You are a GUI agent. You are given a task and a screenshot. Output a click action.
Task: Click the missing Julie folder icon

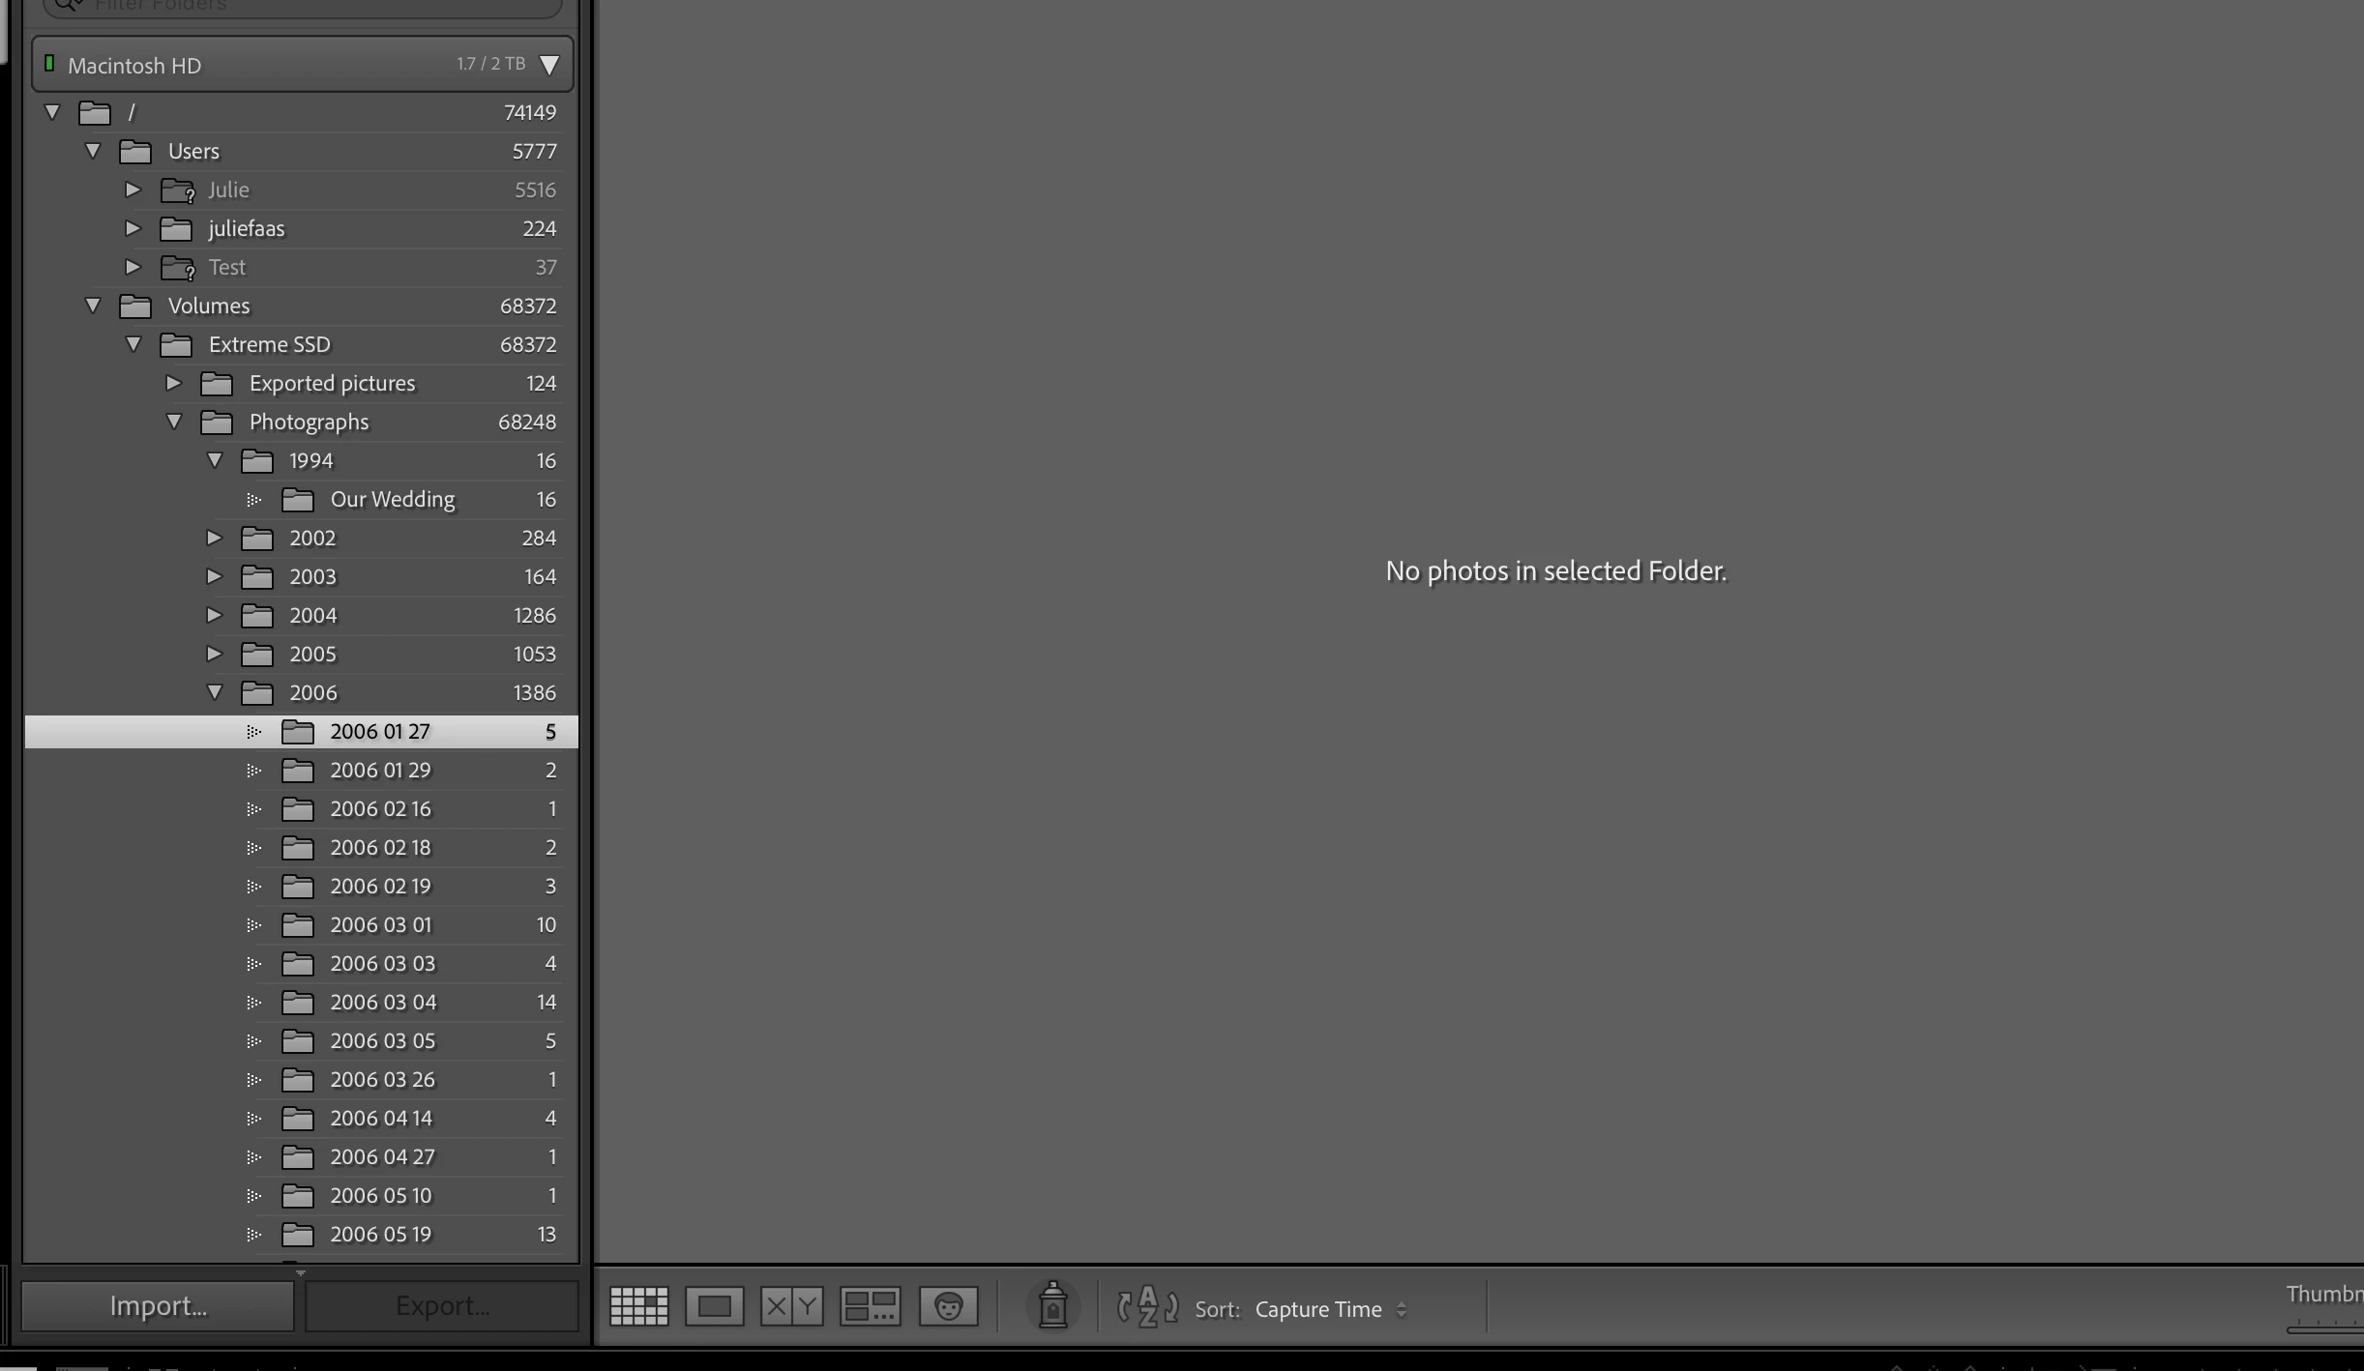177,190
